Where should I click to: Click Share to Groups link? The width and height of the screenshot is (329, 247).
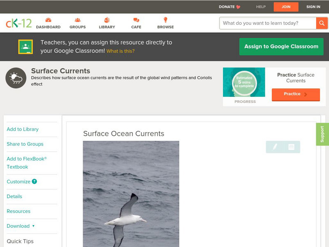25,144
